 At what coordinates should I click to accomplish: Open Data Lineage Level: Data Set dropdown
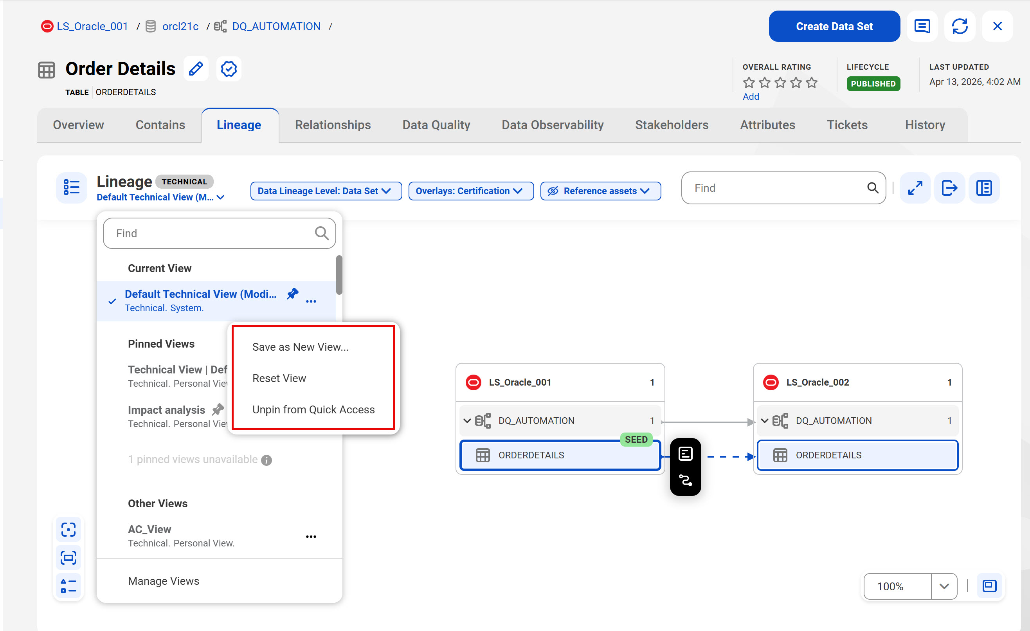click(x=326, y=191)
